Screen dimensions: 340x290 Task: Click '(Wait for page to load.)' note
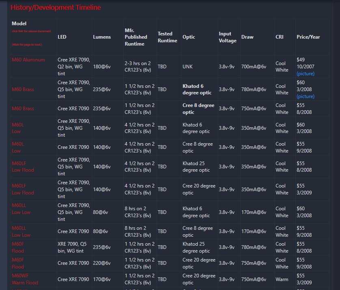[27, 44]
